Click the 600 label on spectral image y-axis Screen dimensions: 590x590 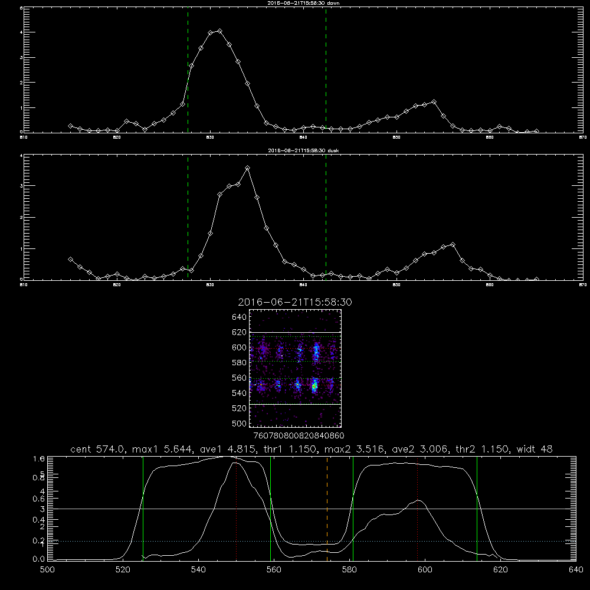tap(239, 348)
